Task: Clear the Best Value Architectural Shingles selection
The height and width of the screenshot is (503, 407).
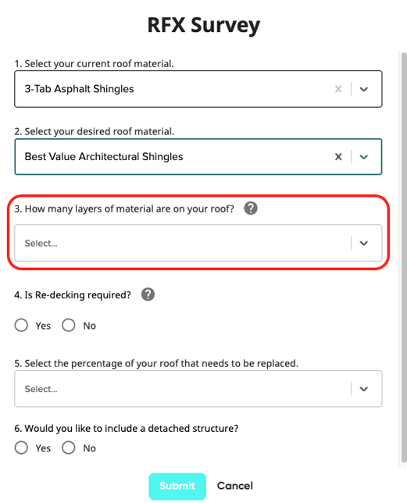Action: coord(338,157)
